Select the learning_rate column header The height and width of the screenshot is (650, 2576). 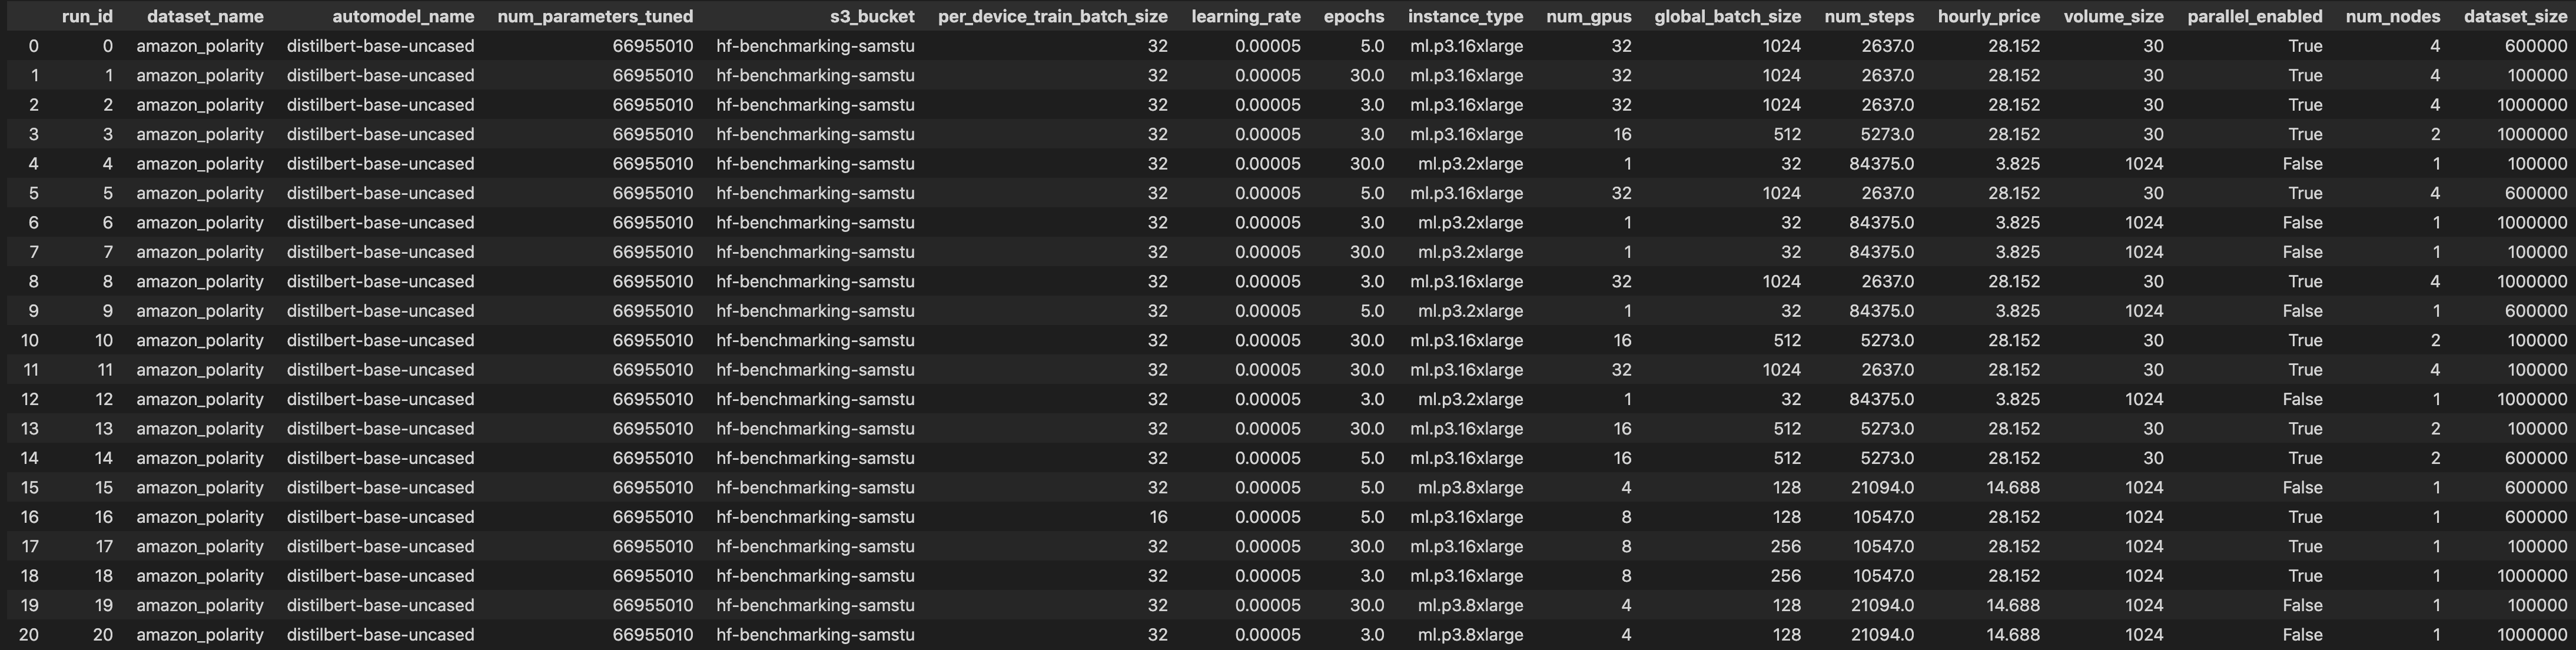coord(1246,16)
